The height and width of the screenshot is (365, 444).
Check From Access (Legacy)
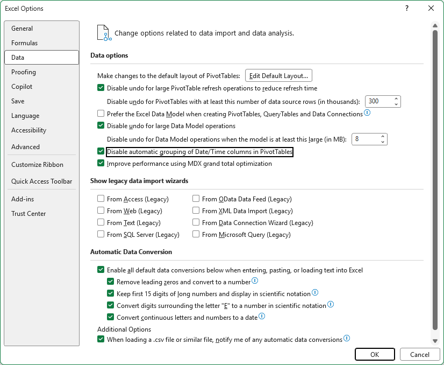(x=101, y=199)
